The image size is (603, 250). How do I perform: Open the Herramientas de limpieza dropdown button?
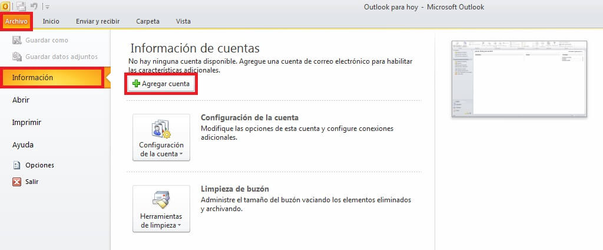pos(161,209)
